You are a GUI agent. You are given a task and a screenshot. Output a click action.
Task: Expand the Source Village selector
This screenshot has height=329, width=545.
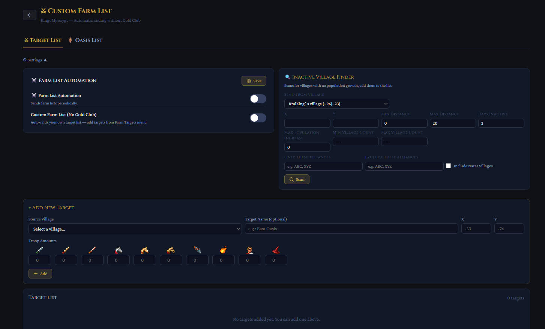pyautogui.click(x=135, y=229)
